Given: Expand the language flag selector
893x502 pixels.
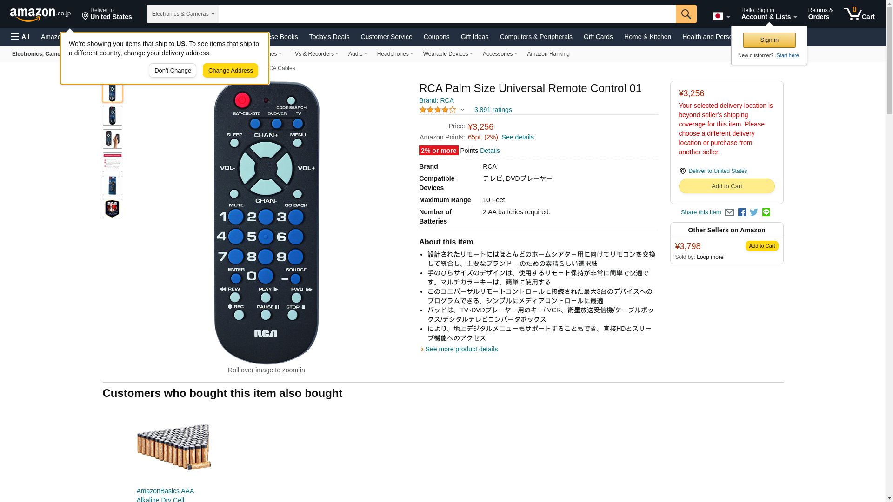Looking at the screenshot, I should point(721,16).
